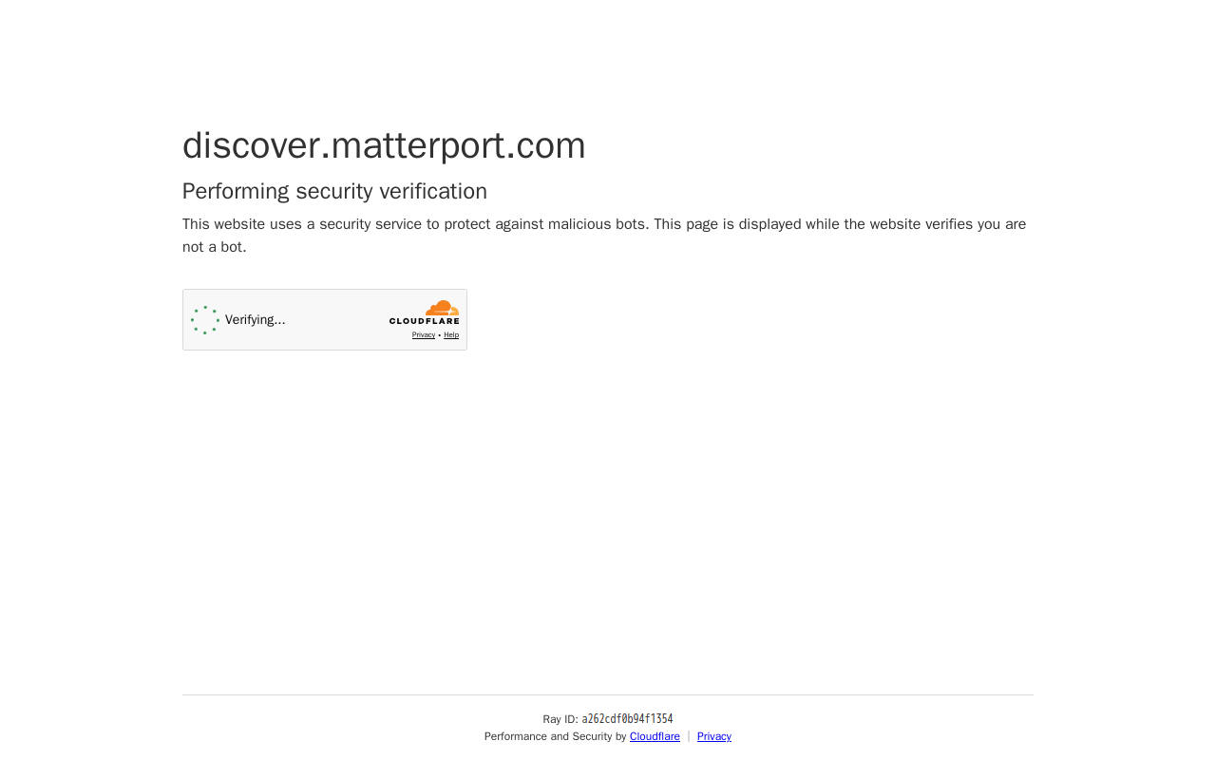
Task: Click the discover.matterport.com heading
Action: point(384,145)
